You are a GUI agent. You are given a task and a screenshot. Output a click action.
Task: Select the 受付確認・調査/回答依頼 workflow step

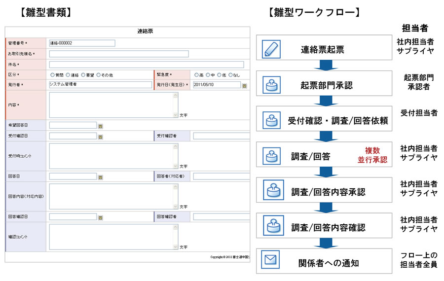point(324,120)
